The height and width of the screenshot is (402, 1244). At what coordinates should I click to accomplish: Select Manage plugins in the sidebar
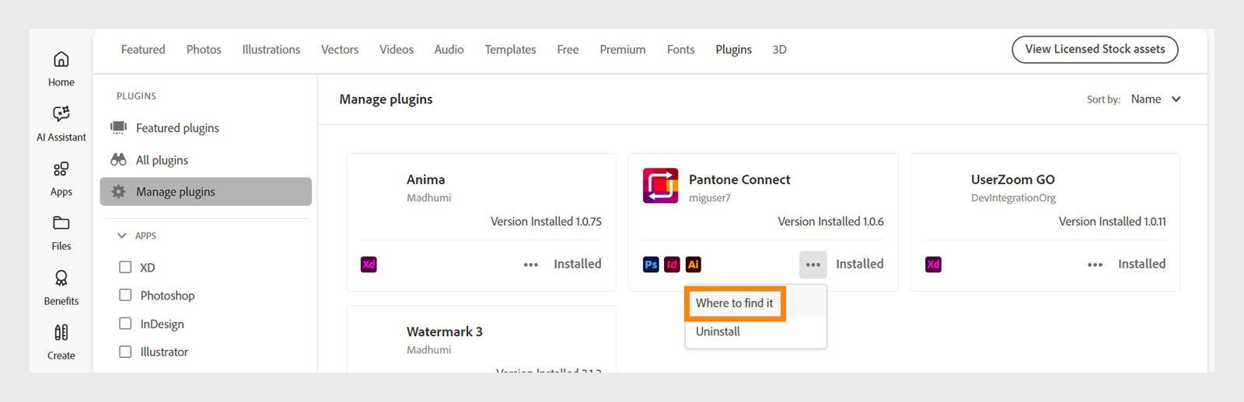(x=206, y=192)
